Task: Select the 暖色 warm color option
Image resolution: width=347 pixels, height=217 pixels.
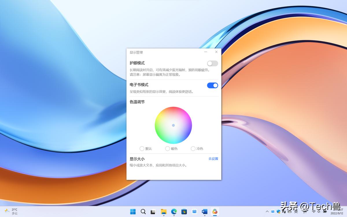Action: coord(167,149)
